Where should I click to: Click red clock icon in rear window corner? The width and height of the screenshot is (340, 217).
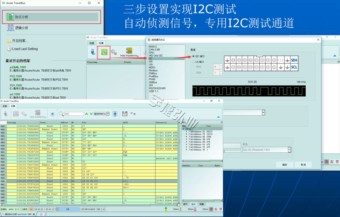click(x=326, y=161)
